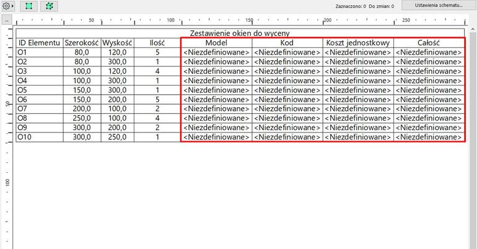The height and width of the screenshot is (249, 477).
Task: Click the Całość cell in row O8
Action: [429, 118]
